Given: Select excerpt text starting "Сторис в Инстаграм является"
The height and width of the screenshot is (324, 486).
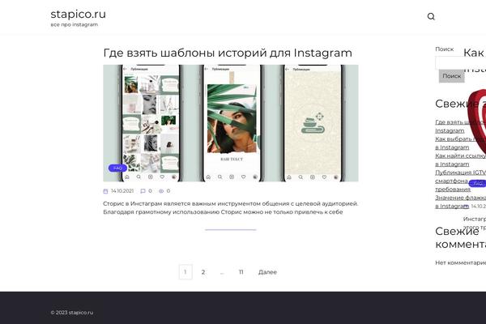Looking at the screenshot, I should (231, 207).
